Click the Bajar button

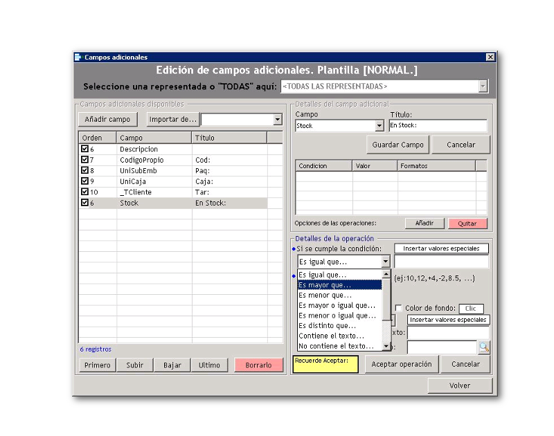172,365
